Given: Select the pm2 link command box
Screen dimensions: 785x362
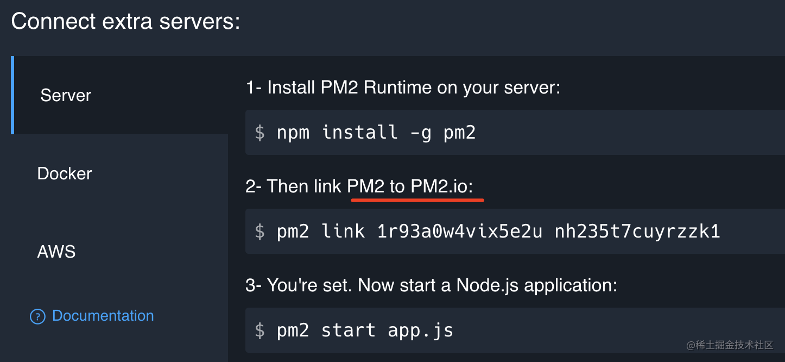Looking at the screenshot, I should click(489, 231).
